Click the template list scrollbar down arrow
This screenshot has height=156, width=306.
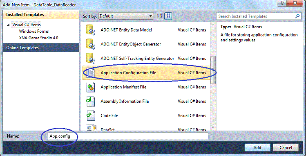(x=213, y=127)
